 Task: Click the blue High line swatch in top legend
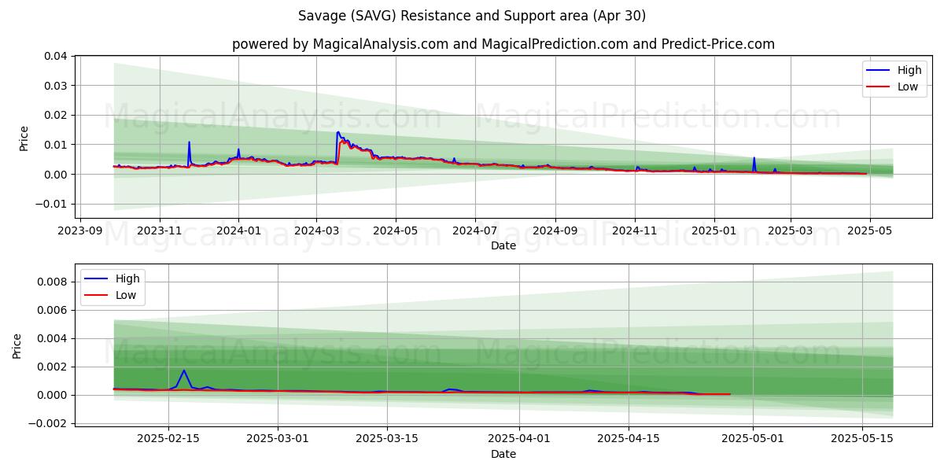click(x=879, y=71)
